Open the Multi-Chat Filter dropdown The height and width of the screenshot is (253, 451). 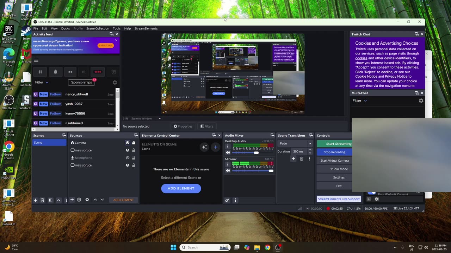[x=360, y=100]
